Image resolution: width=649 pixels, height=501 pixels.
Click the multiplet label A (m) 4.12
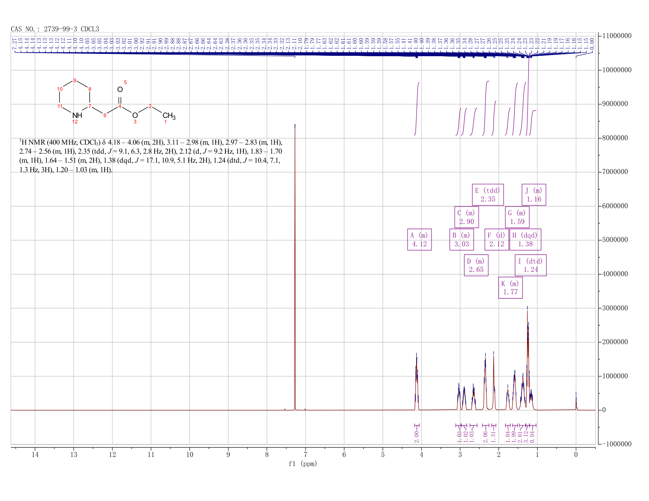coord(419,240)
